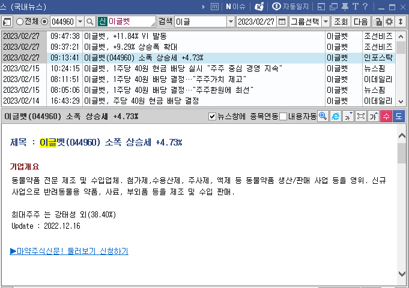Click the red 수 buy button

386,116
